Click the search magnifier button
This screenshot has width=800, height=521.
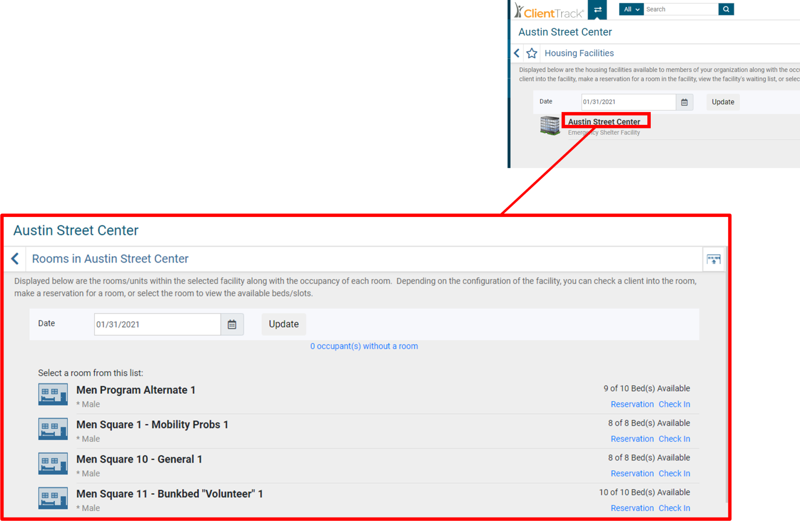tap(726, 9)
